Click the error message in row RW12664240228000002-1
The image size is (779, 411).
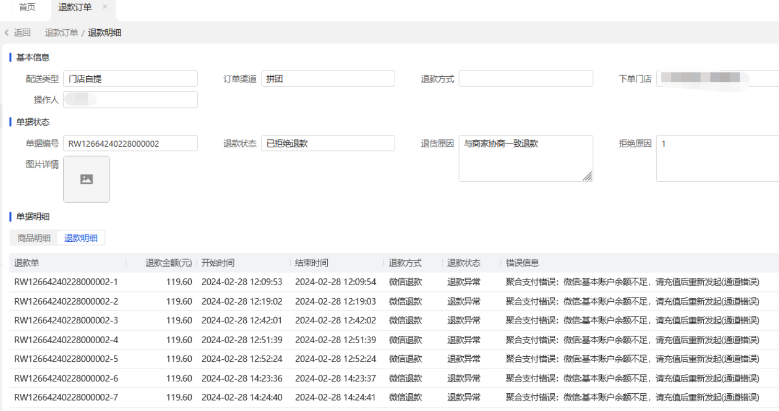[633, 282]
